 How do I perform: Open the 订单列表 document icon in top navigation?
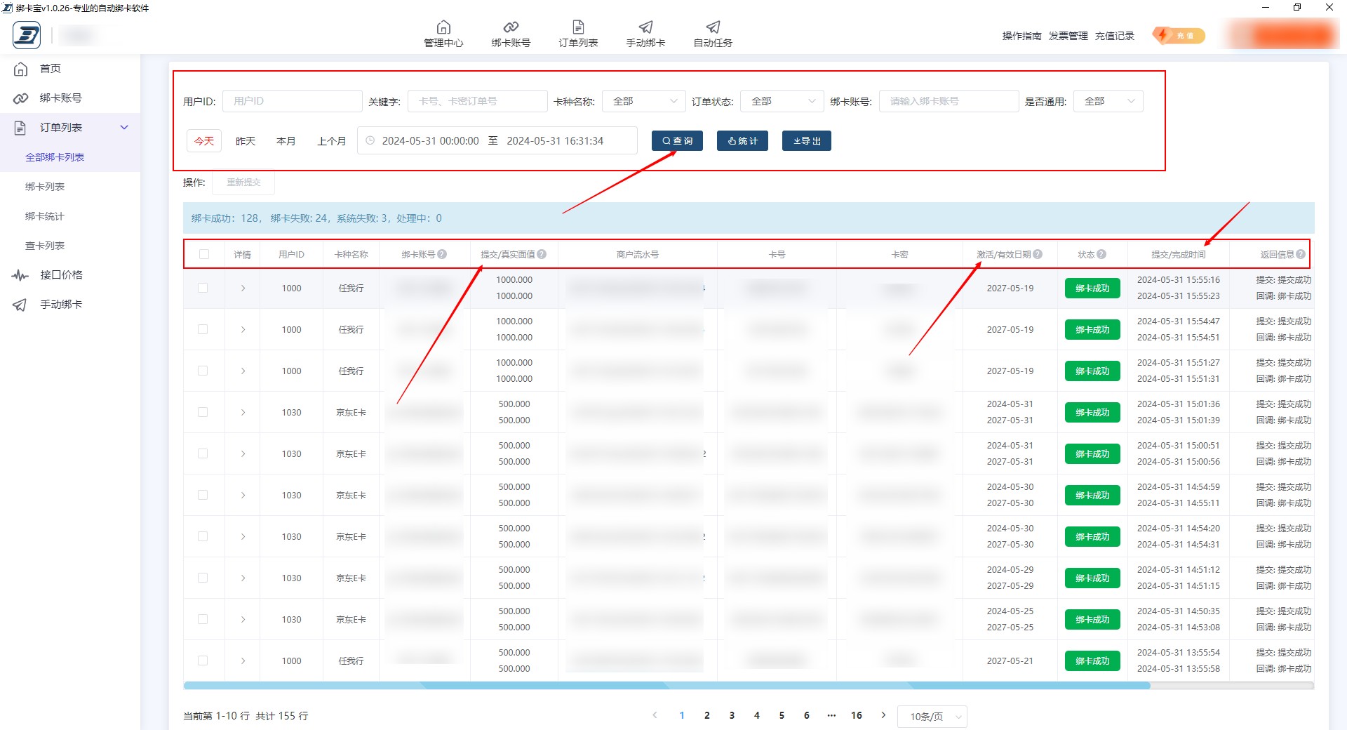pos(578,27)
